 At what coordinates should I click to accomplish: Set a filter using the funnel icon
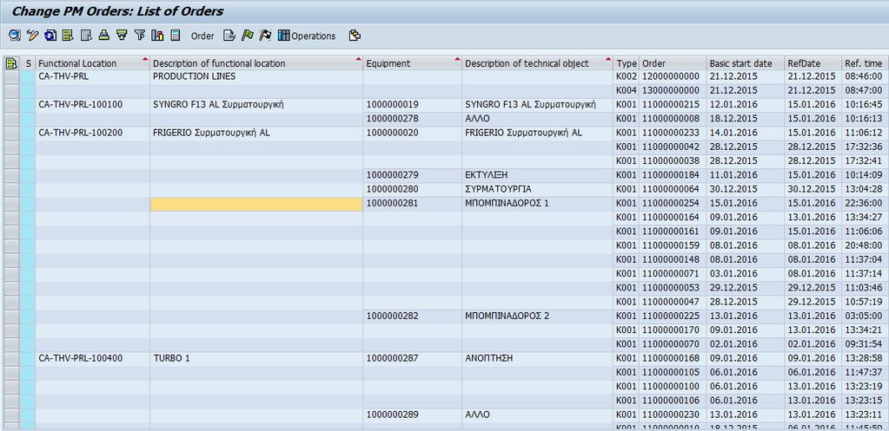pos(139,36)
